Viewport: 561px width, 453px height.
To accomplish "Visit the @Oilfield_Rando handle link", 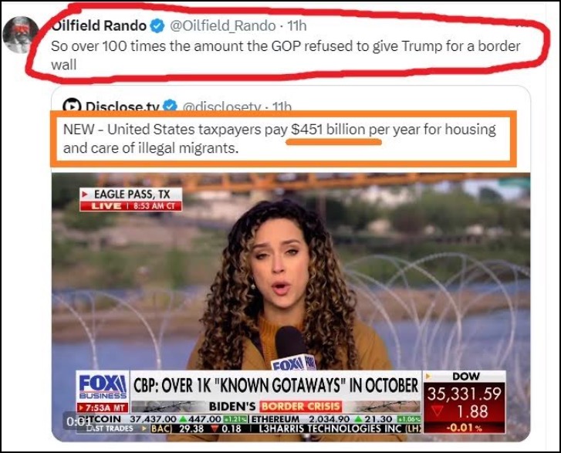I will click(222, 25).
